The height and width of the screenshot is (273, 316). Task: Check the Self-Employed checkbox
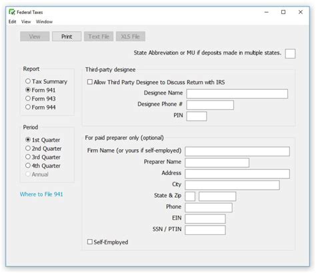tap(90, 242)
